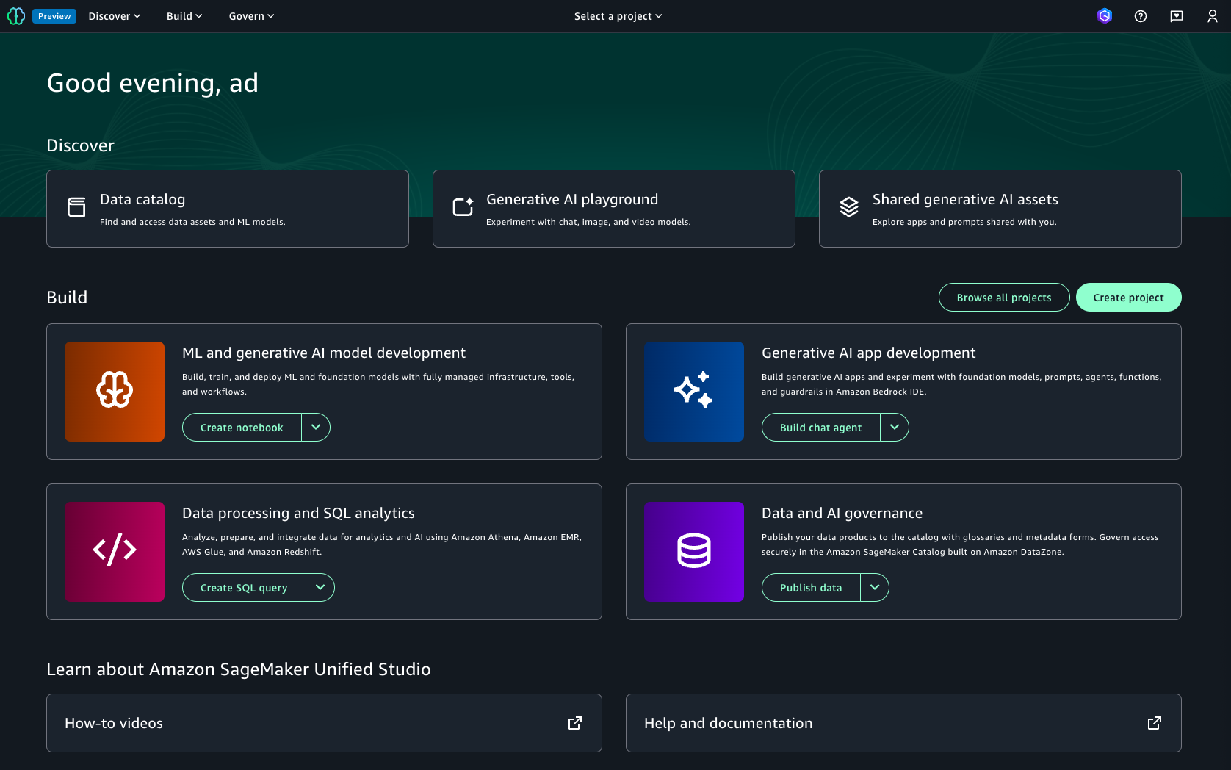This screenshot has height=770, width=1231.
Task: Open the Shared generative AI assets card title
Action: point(965,199)
